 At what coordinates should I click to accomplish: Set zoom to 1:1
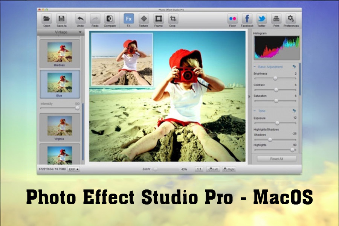click(199, 169)
